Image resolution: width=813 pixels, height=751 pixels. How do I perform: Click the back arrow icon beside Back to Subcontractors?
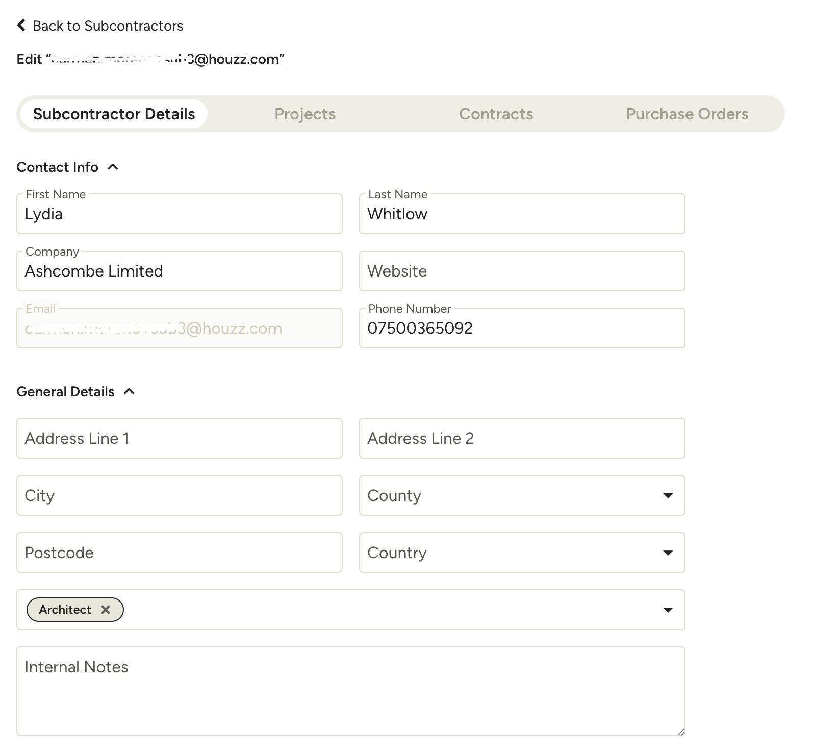click(21, 26)
